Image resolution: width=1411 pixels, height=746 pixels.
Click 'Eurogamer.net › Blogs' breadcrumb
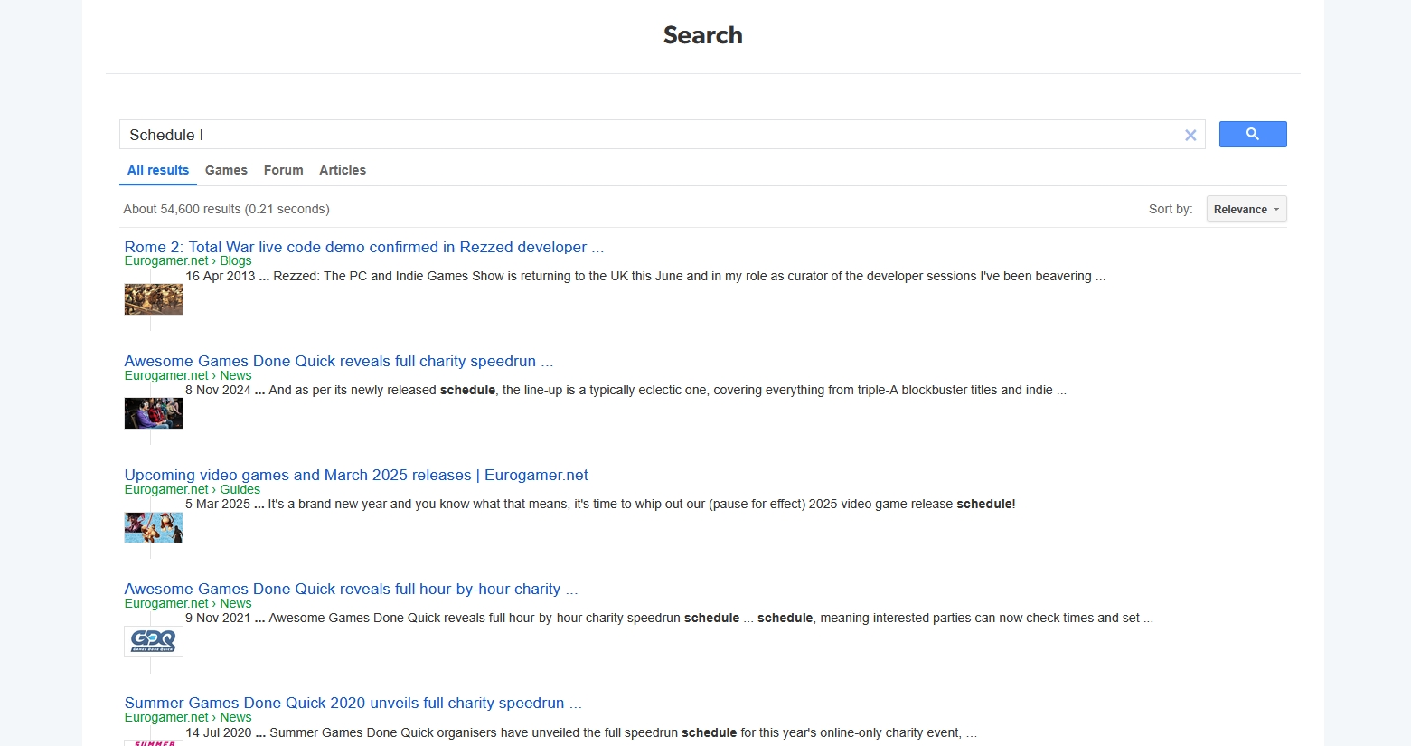pyautogui.click(x=188, y=260)
